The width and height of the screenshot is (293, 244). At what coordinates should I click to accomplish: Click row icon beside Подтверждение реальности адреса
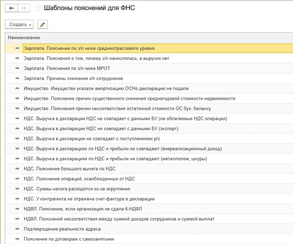(17, 229)
